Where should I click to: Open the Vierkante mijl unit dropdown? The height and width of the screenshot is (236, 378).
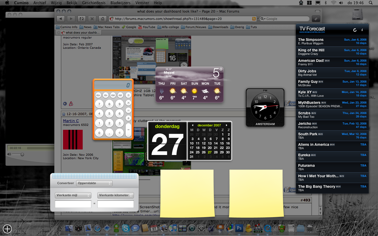point(73,195)
